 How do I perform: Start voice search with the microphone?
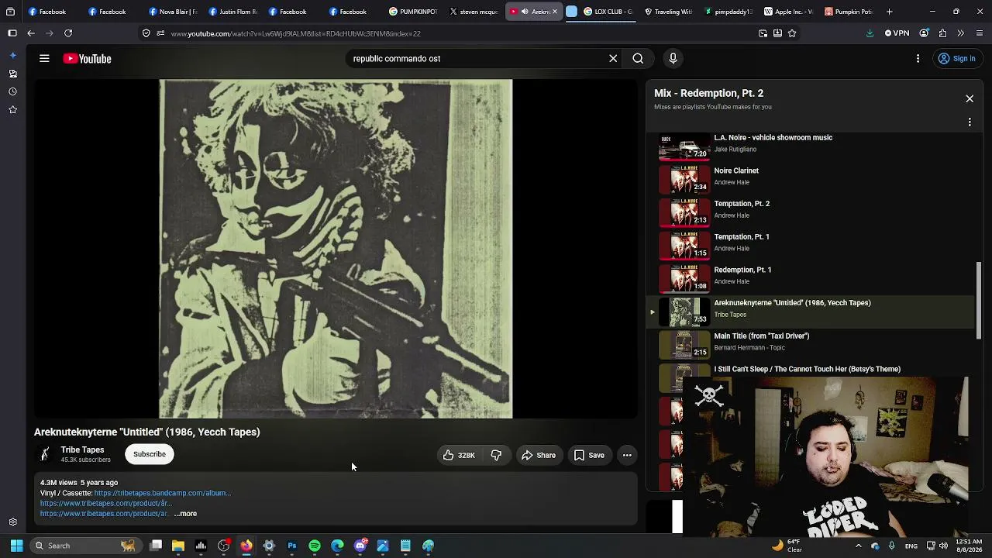(x=673, y=59)
